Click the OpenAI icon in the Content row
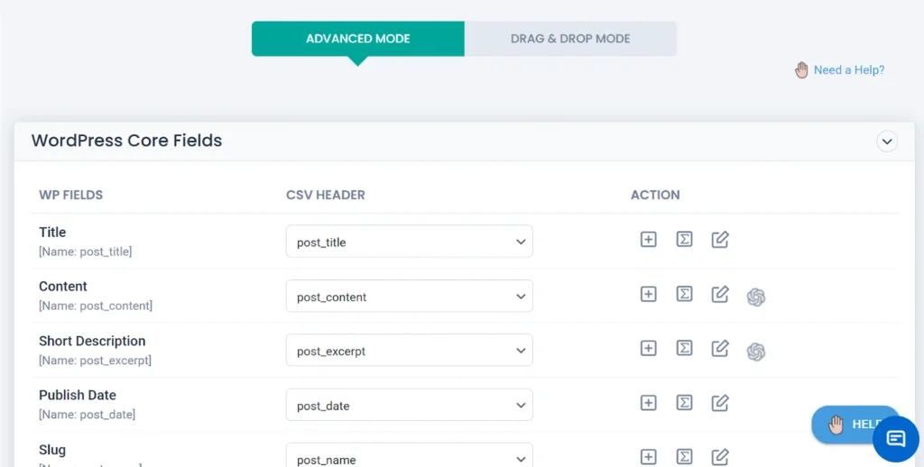924x467 pixels. coord(756,297)
